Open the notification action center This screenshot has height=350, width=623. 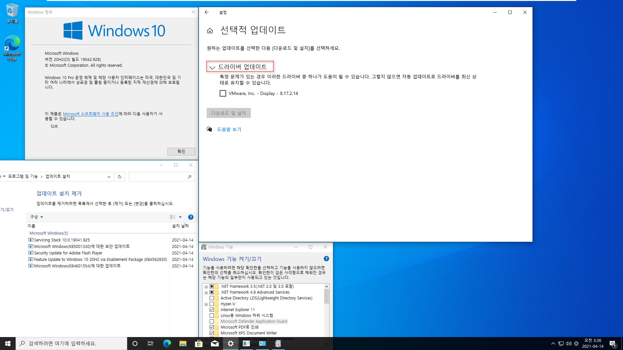pyautogui.click(x=613, y=344)
